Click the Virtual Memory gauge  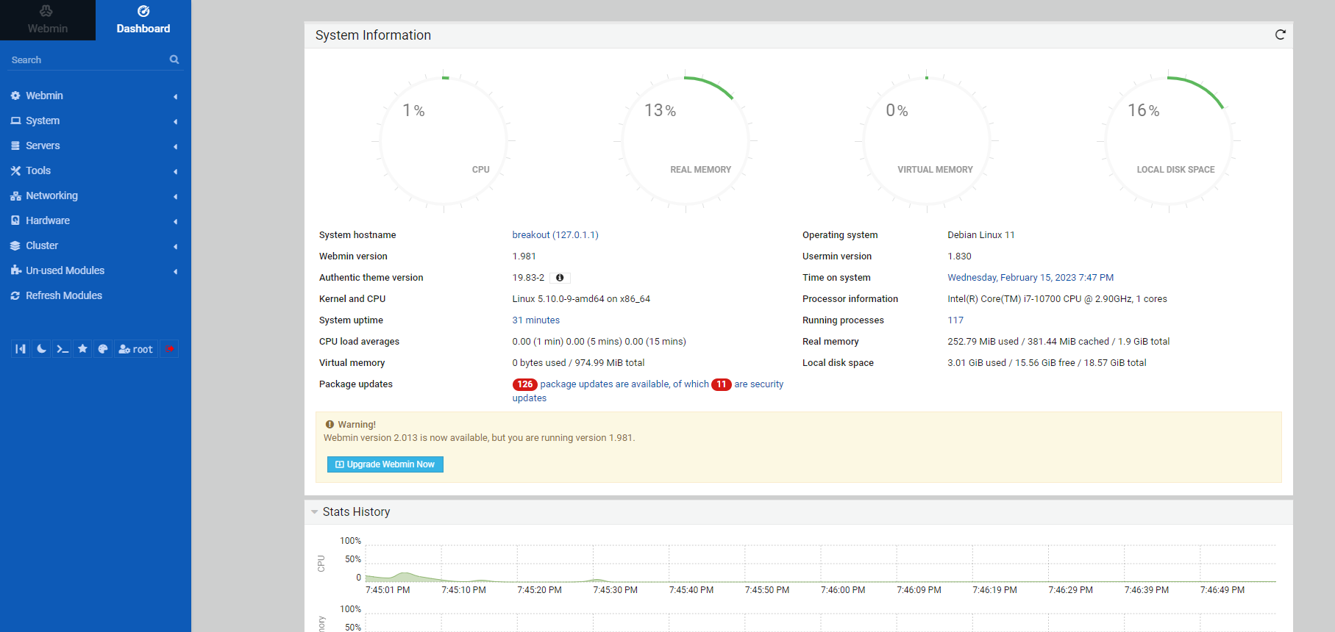click(927, 140)
